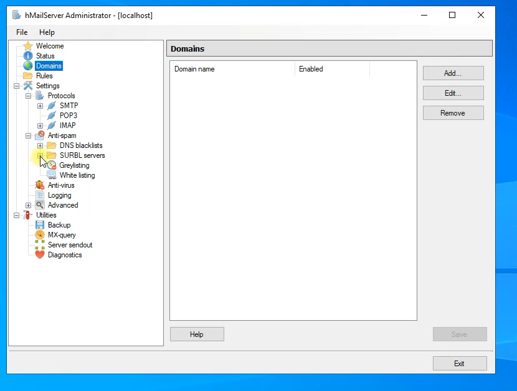Expand the SURBL servers node
This screenshot has width=517, height=391.
(40, 155)
